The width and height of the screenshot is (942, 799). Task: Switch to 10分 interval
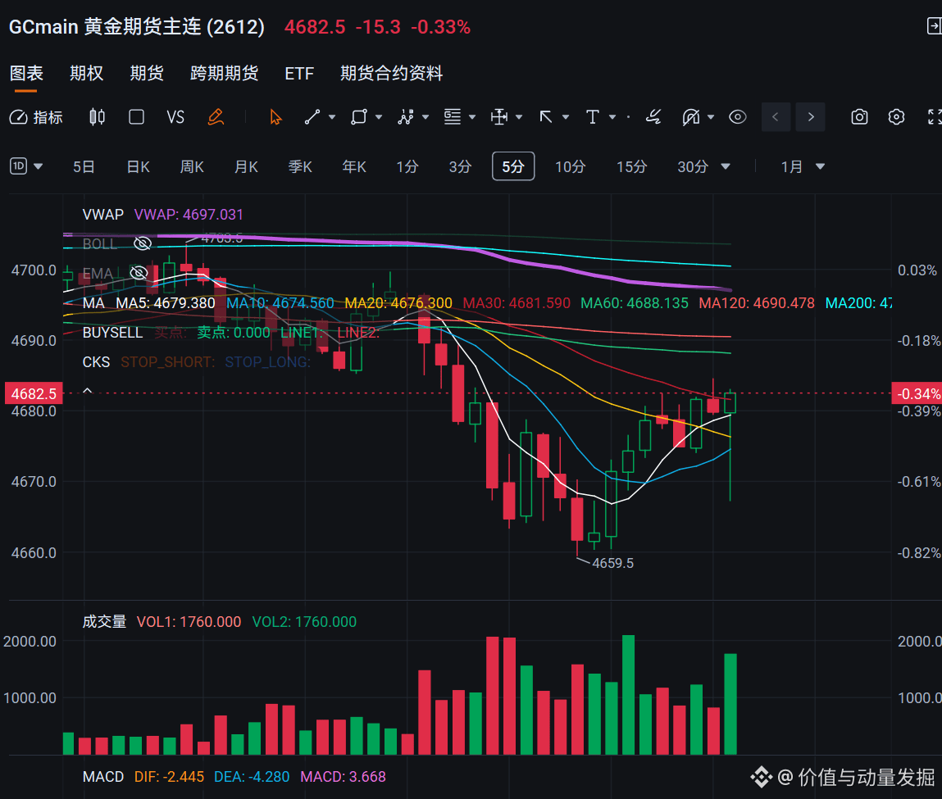click(x=570, y=167)
